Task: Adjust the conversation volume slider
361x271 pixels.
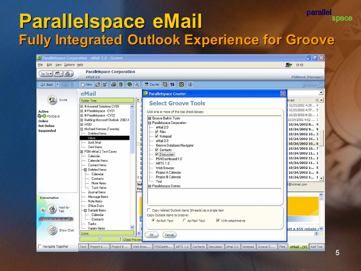Action: (x=56, y=219)
